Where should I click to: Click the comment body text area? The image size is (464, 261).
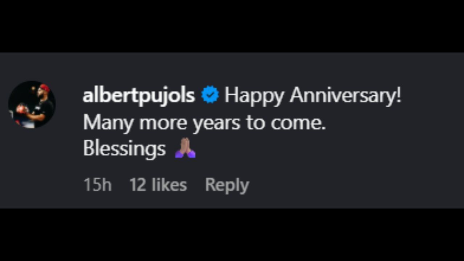pos(217,122)
